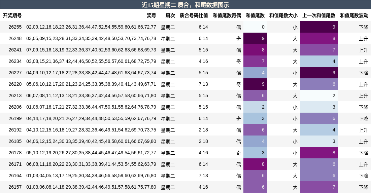The image size is (371, 193).
Task: Click issue number 26248
Action: click(15, 39)
